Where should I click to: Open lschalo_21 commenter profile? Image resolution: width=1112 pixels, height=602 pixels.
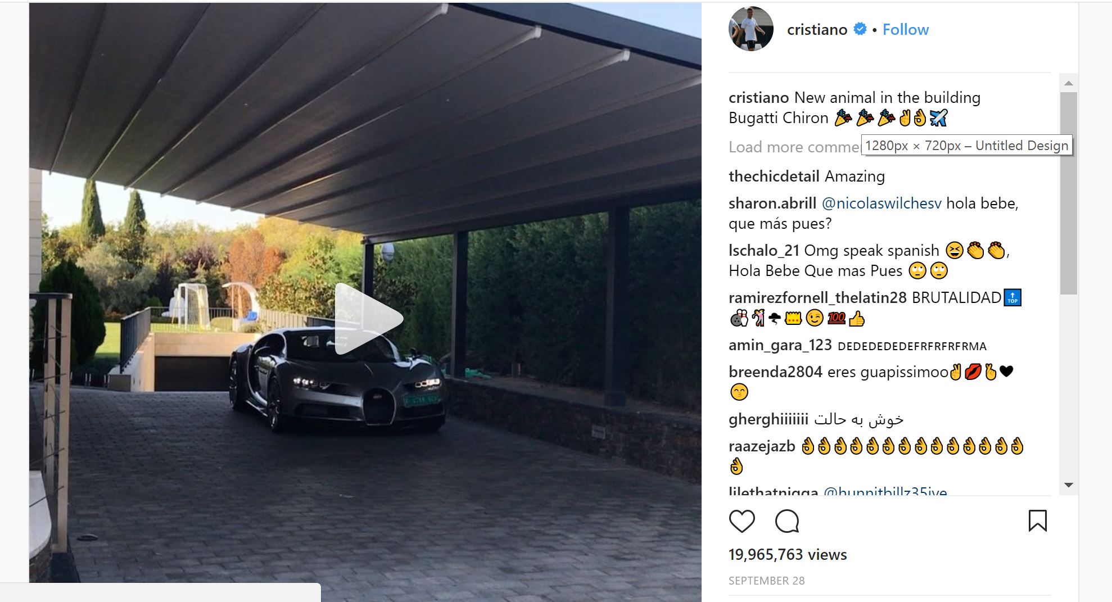pos(764,251)
